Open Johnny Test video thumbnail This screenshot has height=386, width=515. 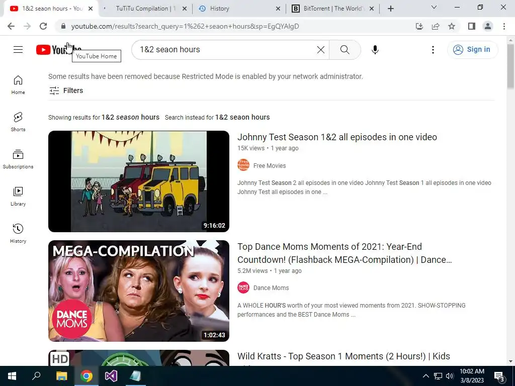pos(139,181)
